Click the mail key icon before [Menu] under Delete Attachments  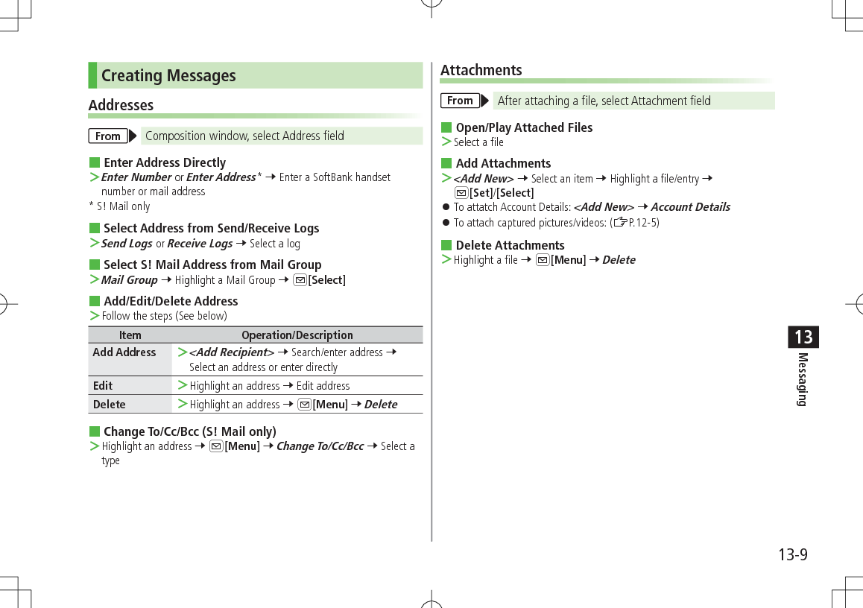click(543, 259)
